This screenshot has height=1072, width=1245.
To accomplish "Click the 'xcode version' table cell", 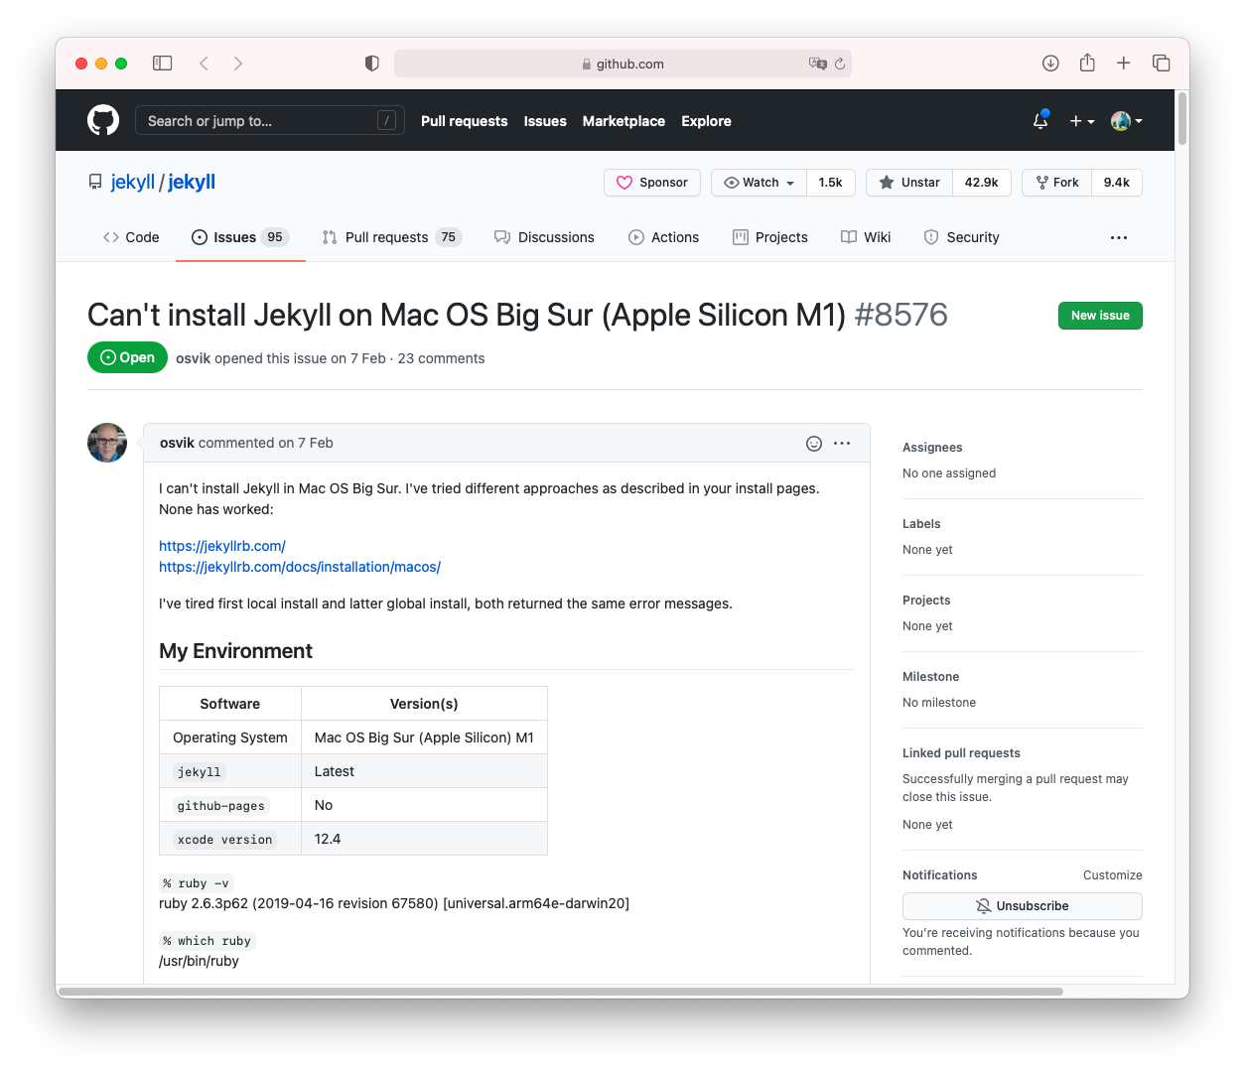I will (x=230, y=839).
